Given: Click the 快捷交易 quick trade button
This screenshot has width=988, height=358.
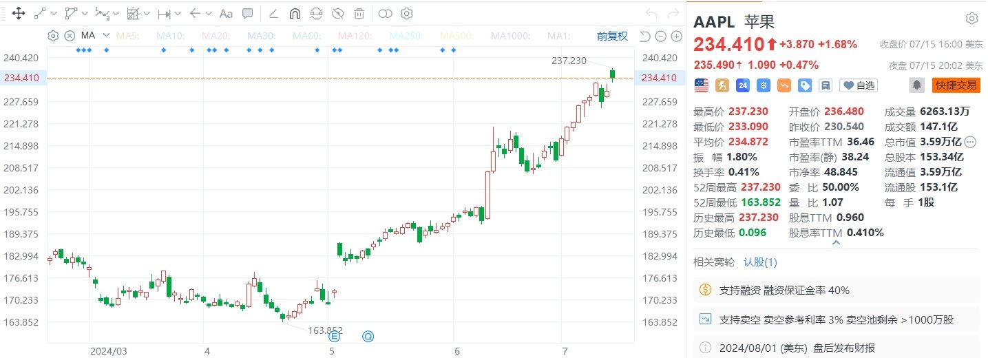Looking at the screenshot, I should tap(955, 85).
